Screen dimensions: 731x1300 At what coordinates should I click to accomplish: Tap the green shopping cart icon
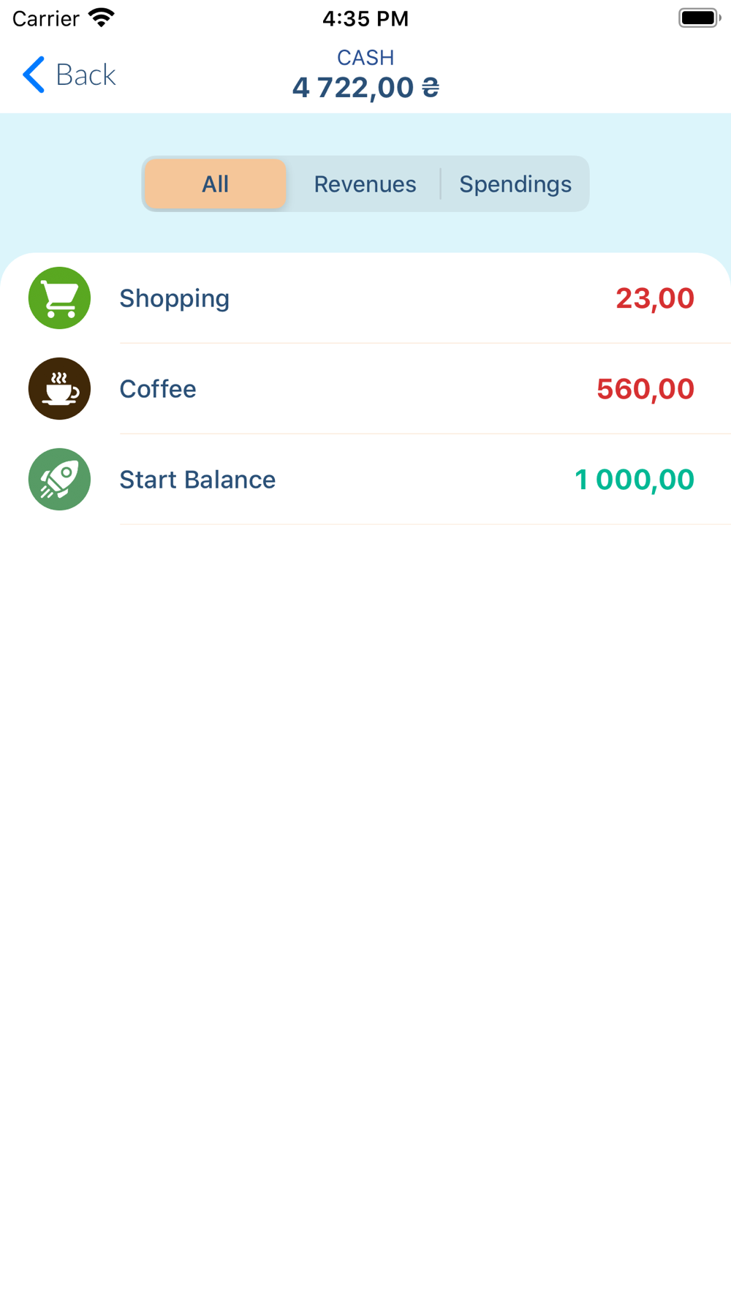click(x=59, y=298)
